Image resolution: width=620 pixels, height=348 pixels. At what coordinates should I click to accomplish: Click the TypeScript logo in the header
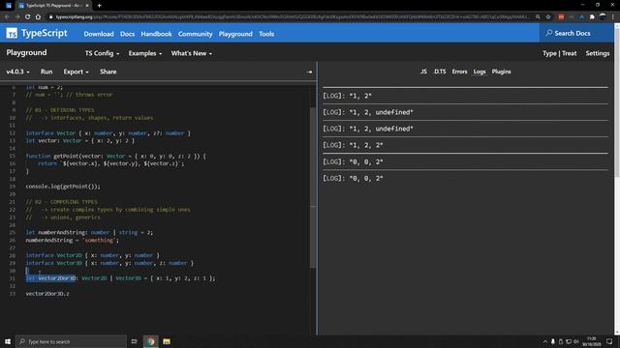(x=37, y=33)
